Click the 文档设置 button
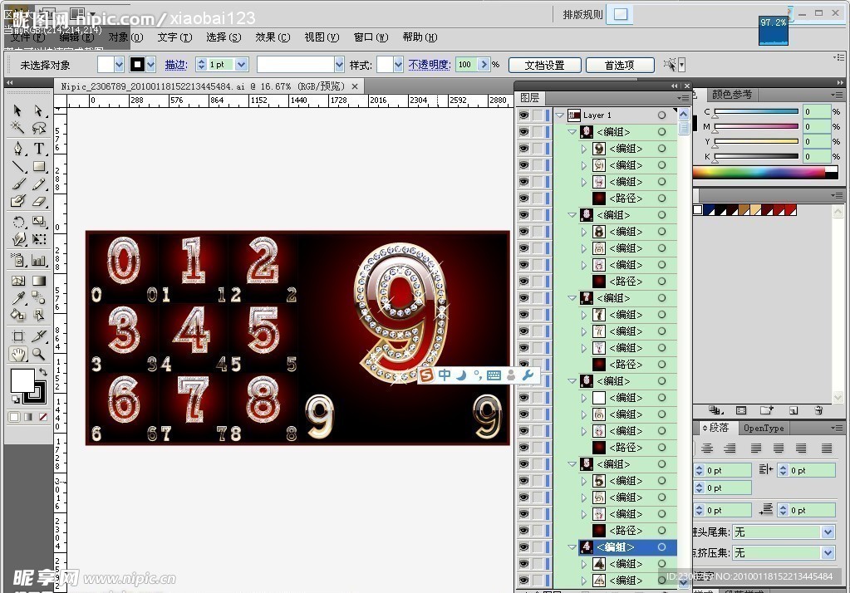This screenshot has width=850, height=593. click(x=544, y=65)
